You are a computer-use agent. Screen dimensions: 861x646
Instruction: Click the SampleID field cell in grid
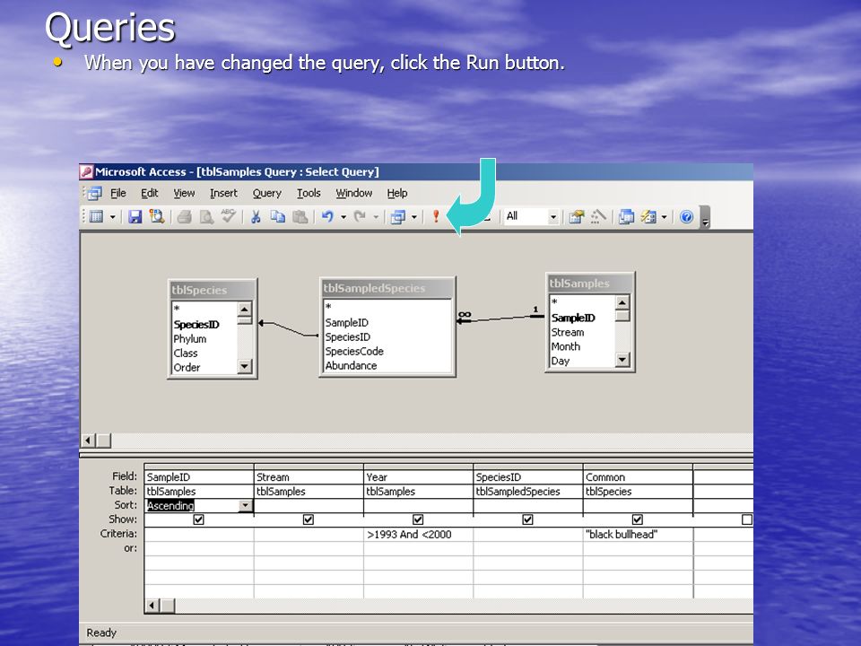pyautogui.click(x=199, y=476)
